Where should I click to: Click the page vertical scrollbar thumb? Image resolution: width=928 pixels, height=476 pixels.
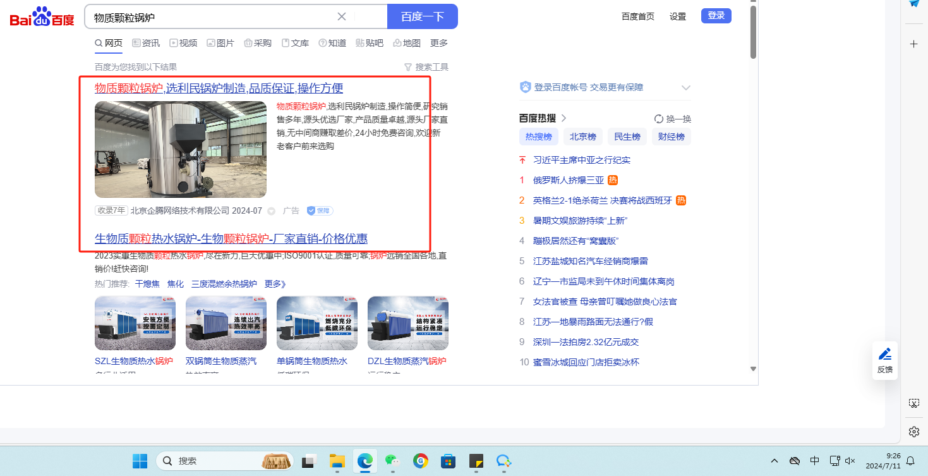point(753,32)
